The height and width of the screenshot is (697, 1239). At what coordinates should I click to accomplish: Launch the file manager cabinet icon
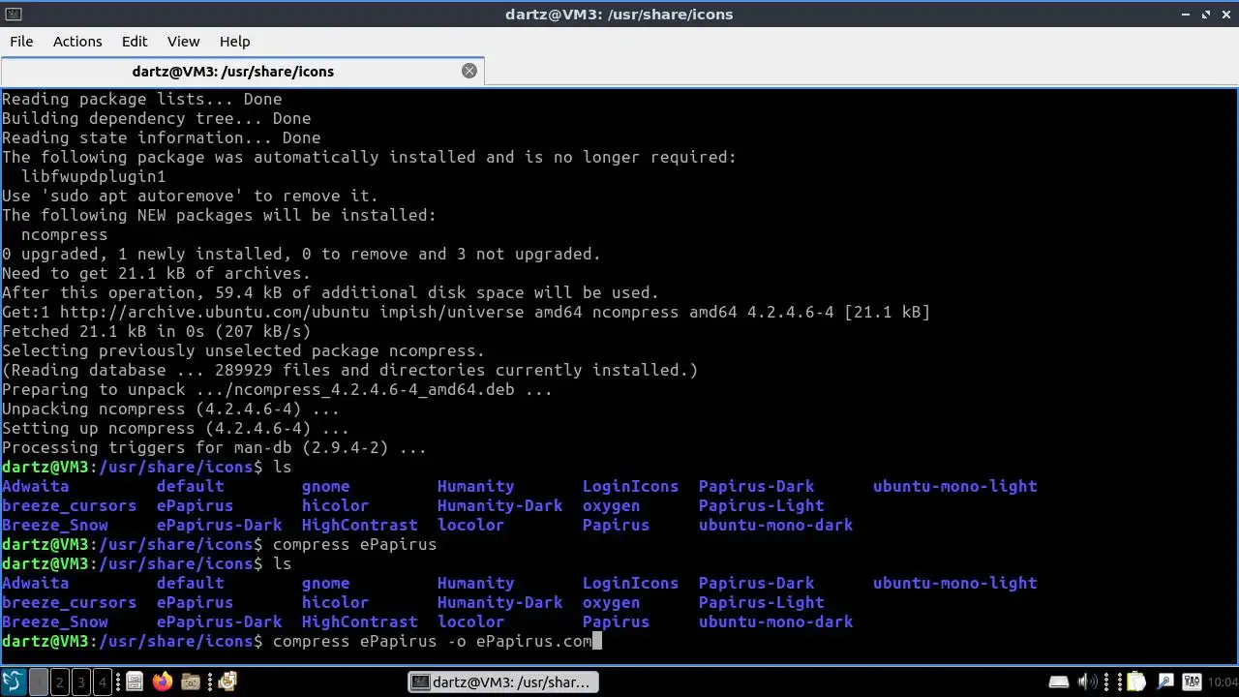(x=135, y=682)
